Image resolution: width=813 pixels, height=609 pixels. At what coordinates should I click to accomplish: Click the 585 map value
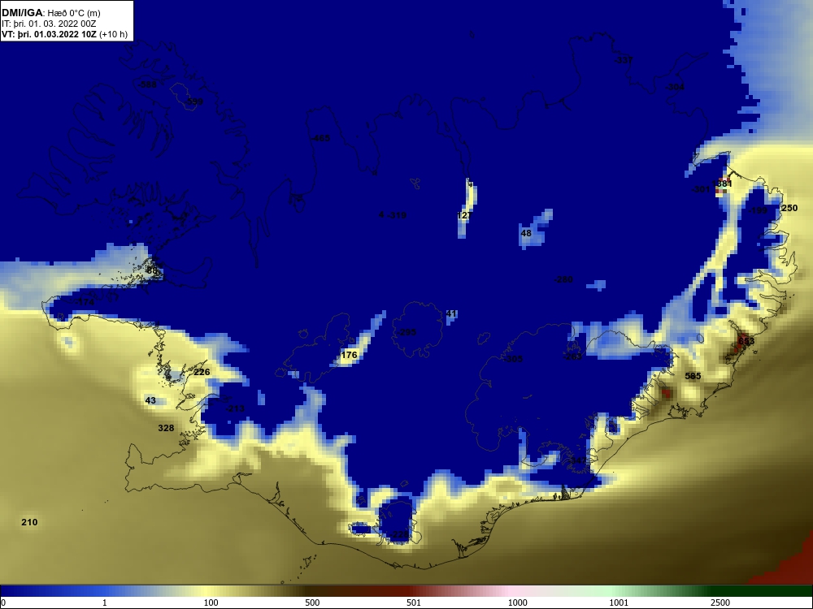coord(693,377)
